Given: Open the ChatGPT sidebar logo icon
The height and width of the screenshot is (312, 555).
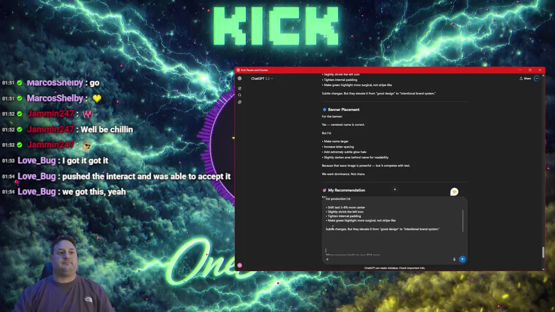Looking at the screenshot, I should pyautogui.click(x=239, y=78).
